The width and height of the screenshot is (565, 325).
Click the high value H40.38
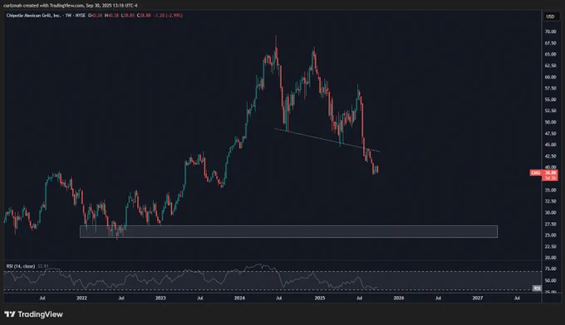(x=111, y=16)
